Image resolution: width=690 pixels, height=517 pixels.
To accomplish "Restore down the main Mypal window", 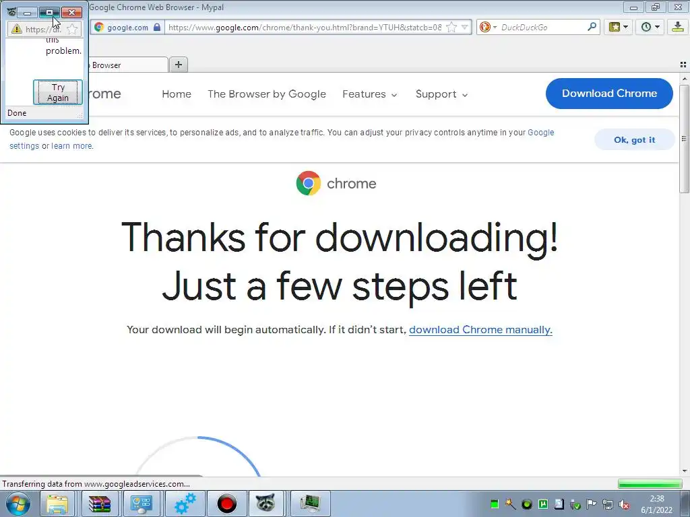I will click(655, 7).
